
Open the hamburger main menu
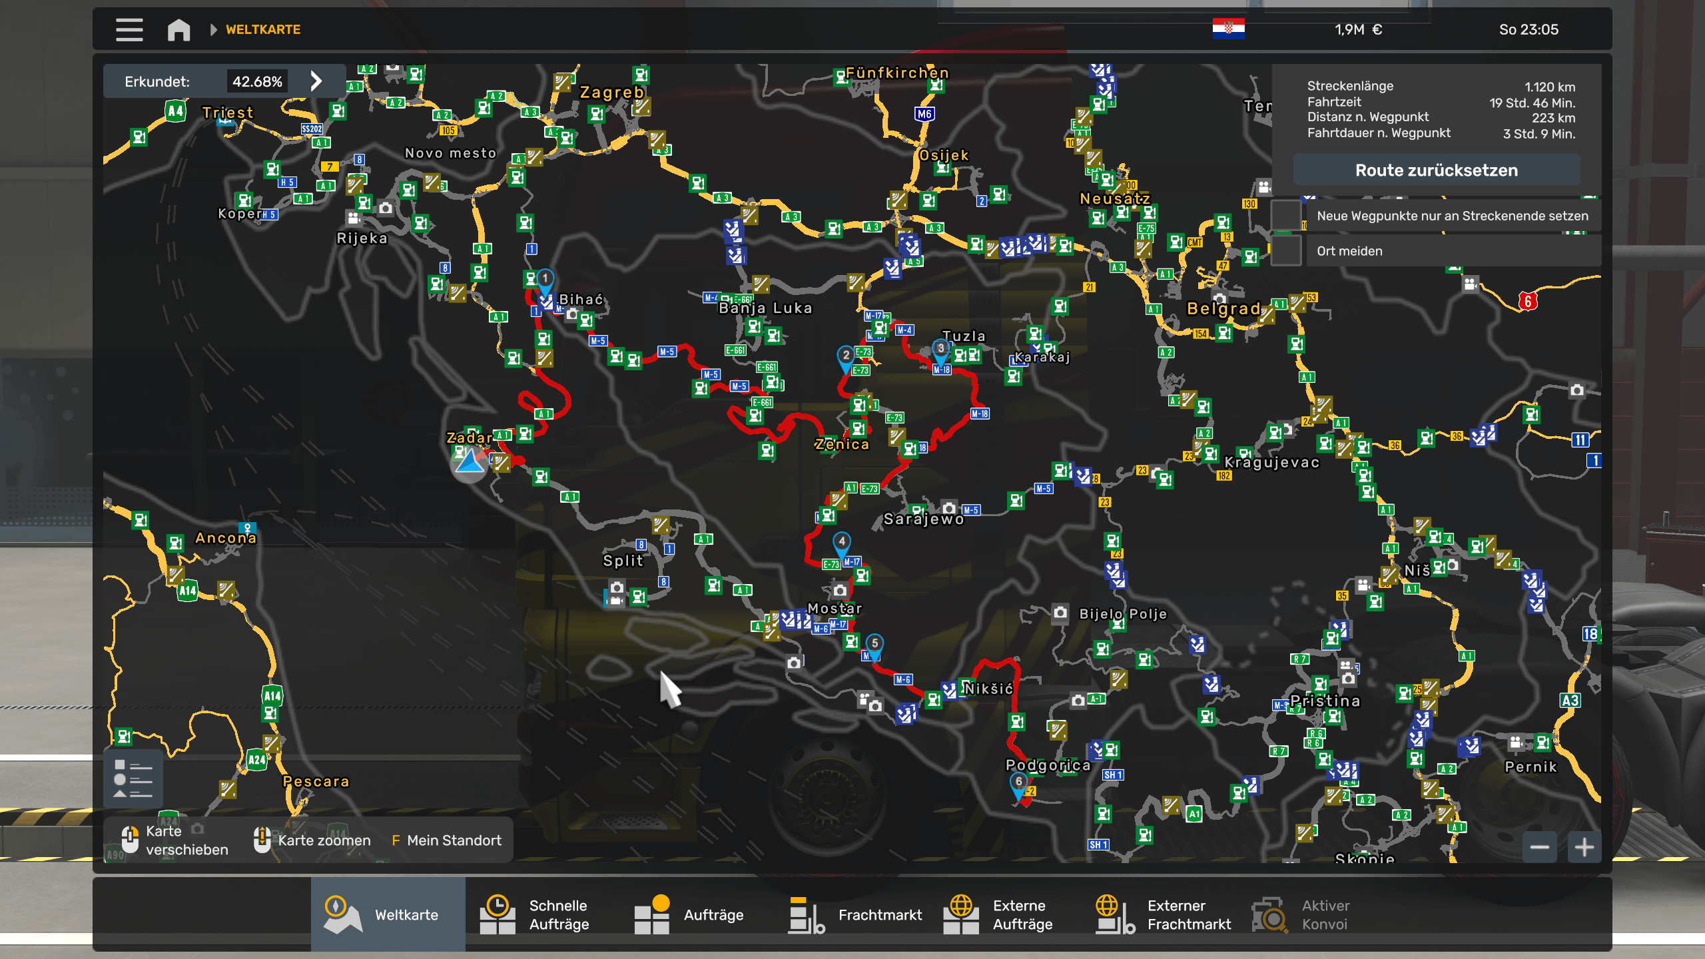click(129, 29)
